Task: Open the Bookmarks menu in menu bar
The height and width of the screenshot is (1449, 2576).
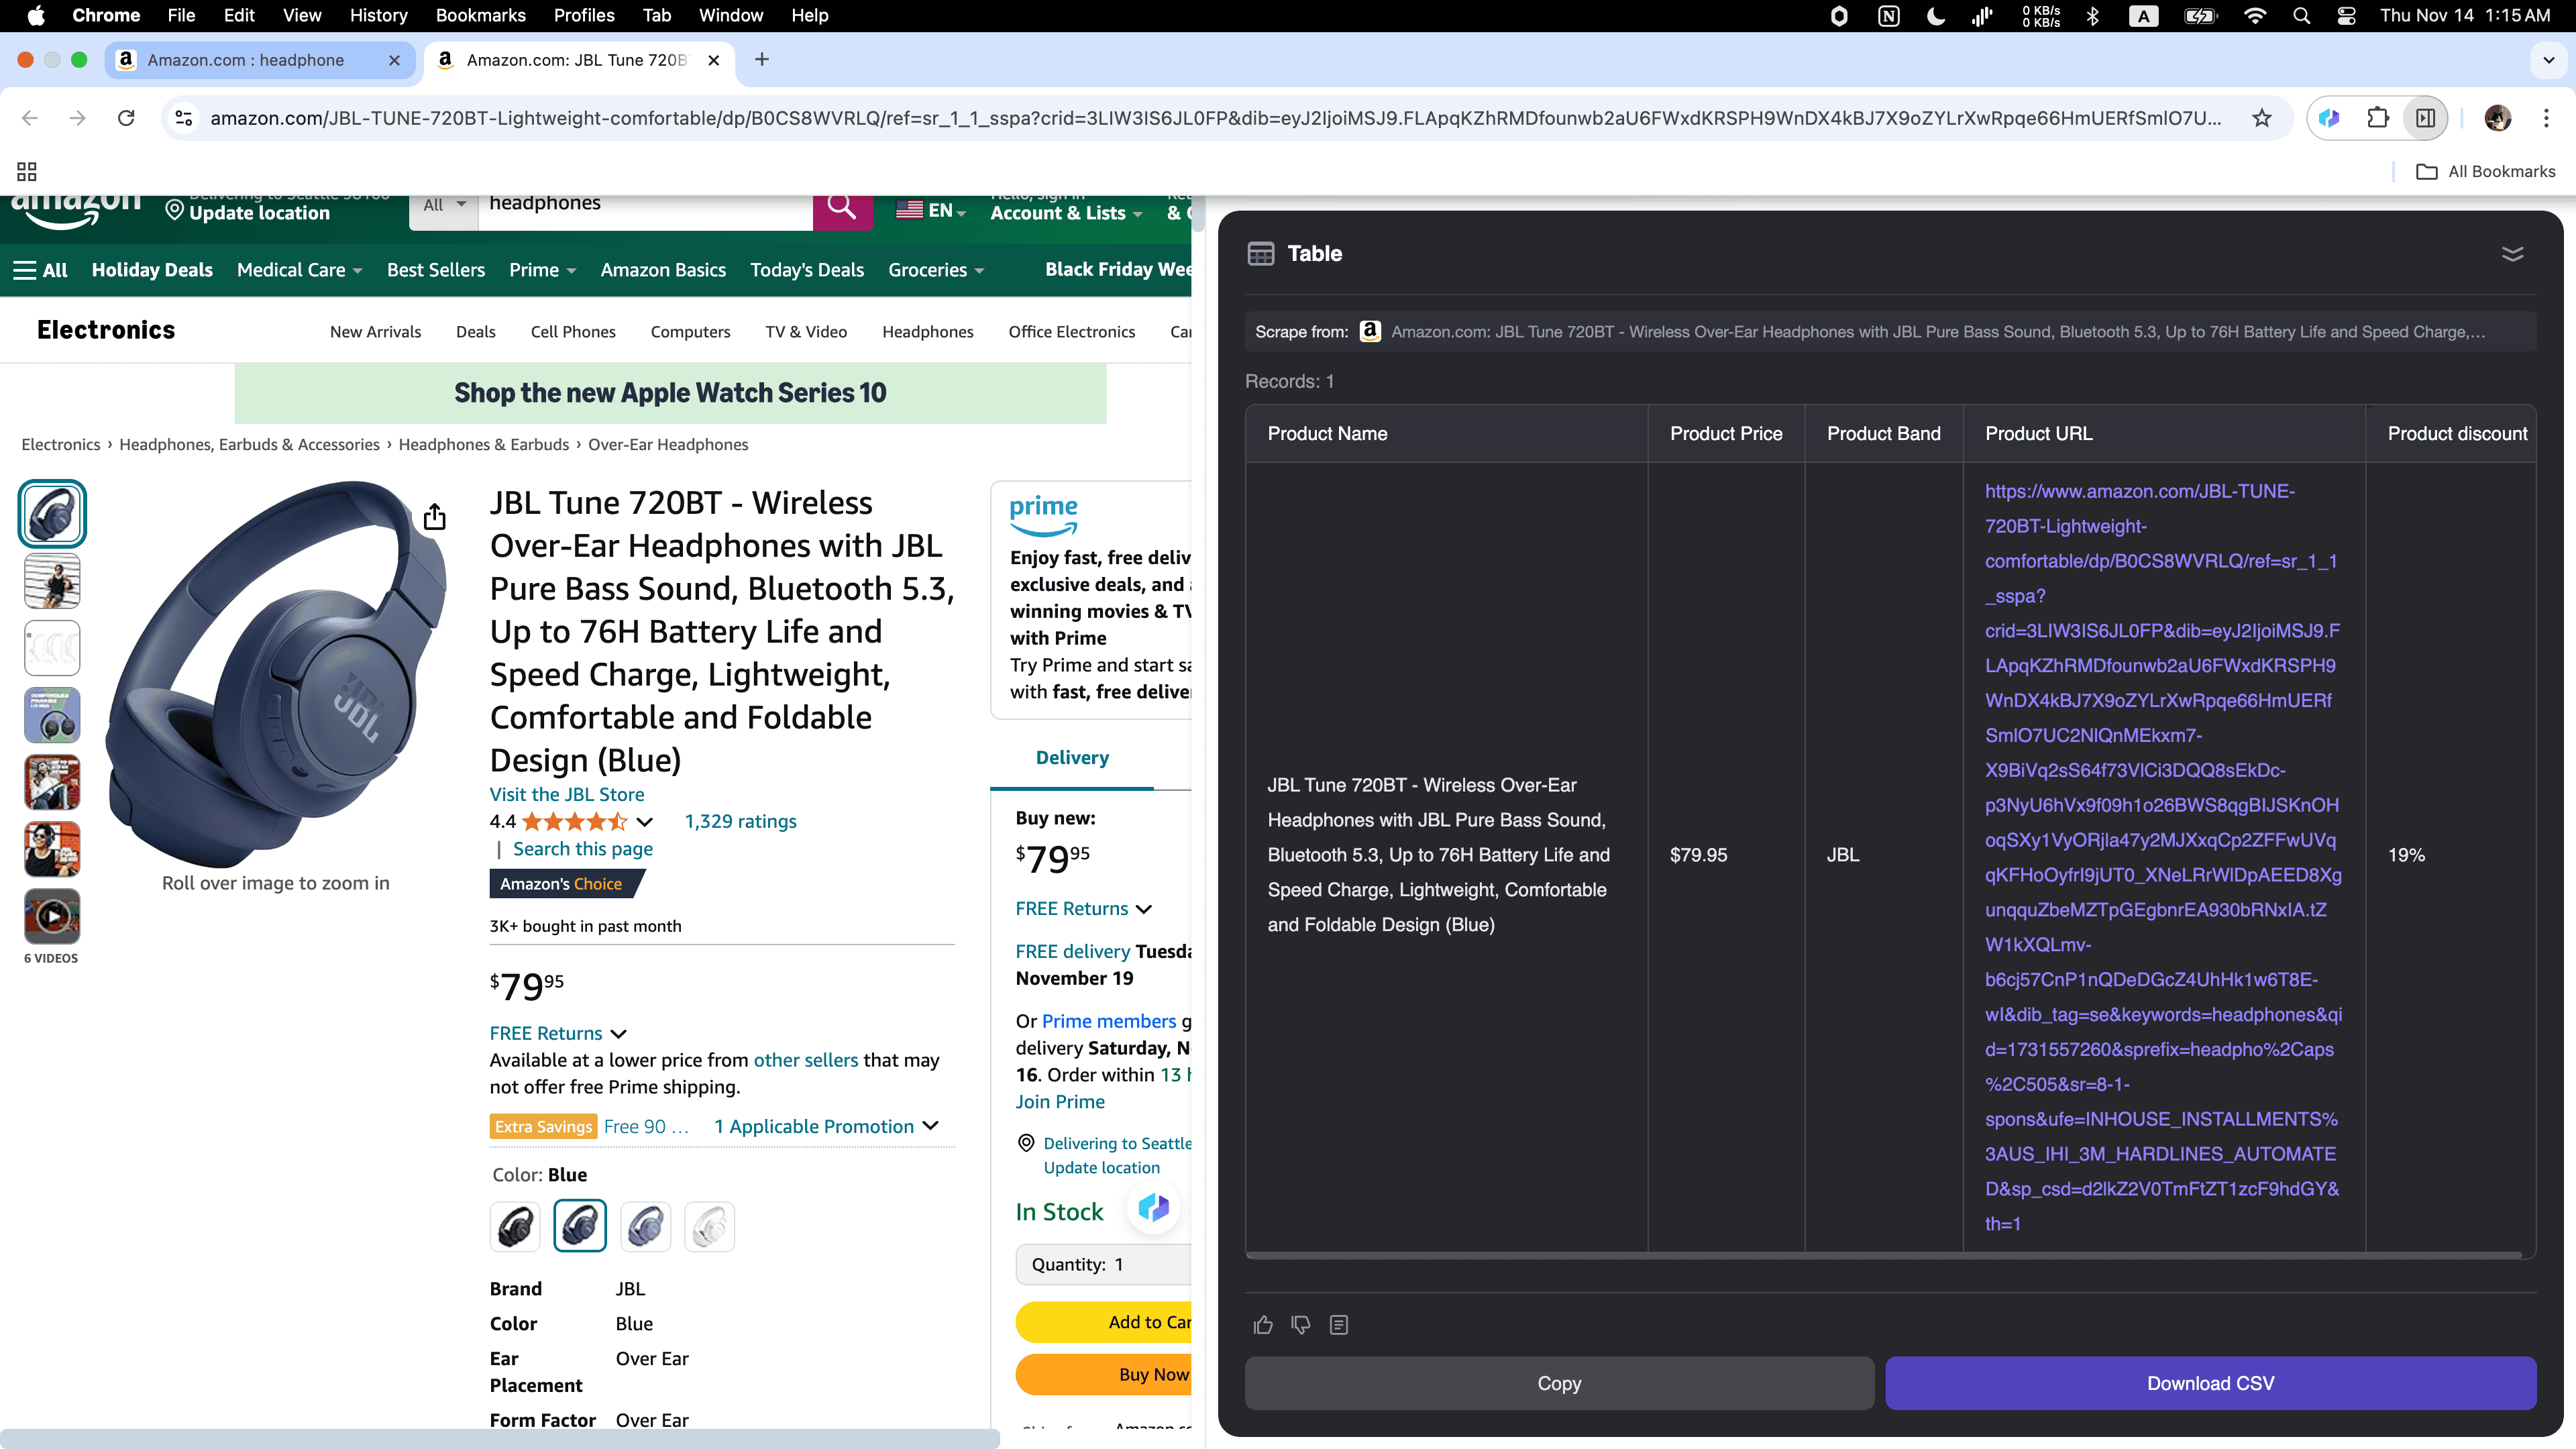Action: tap(480, 16)
